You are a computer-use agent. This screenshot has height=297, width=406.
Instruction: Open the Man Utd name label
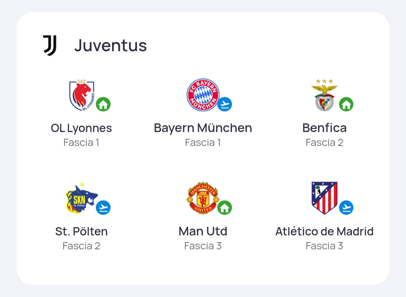[203, 231]
